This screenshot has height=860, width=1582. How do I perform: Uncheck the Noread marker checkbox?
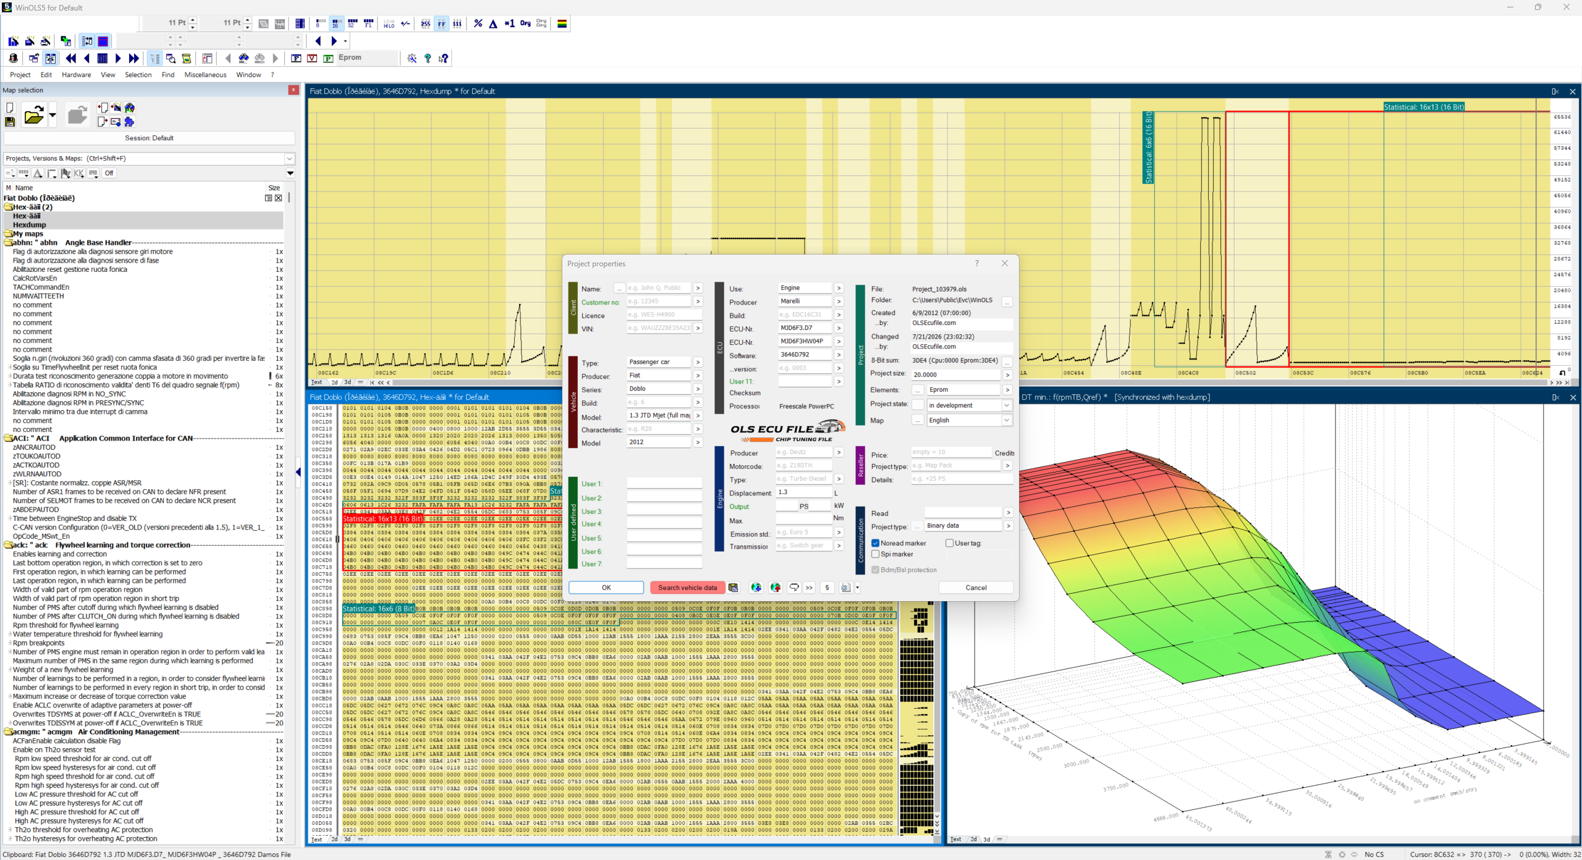[x=875, y=543]
